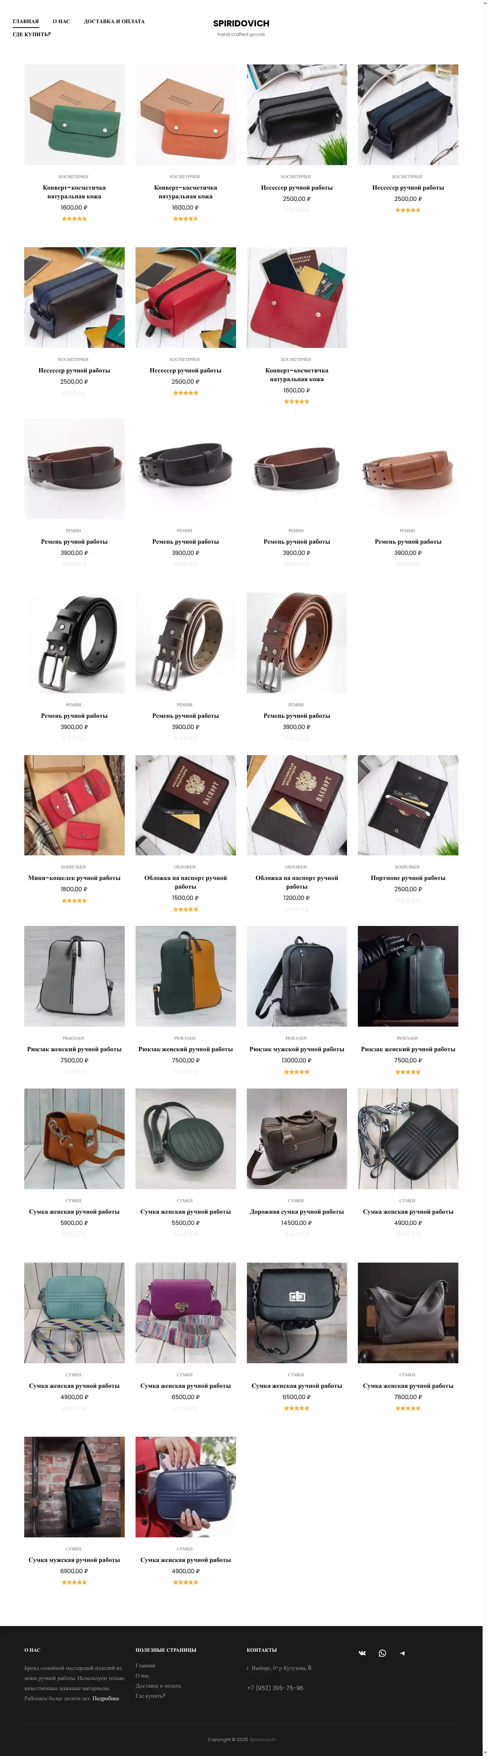Open the orange envelope cosmetic bag photo

coord(186,114)
